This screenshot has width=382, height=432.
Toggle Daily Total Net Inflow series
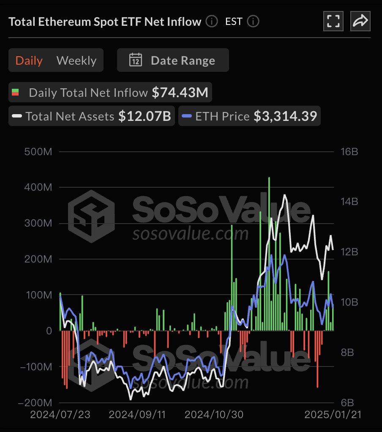click(110, 92)
